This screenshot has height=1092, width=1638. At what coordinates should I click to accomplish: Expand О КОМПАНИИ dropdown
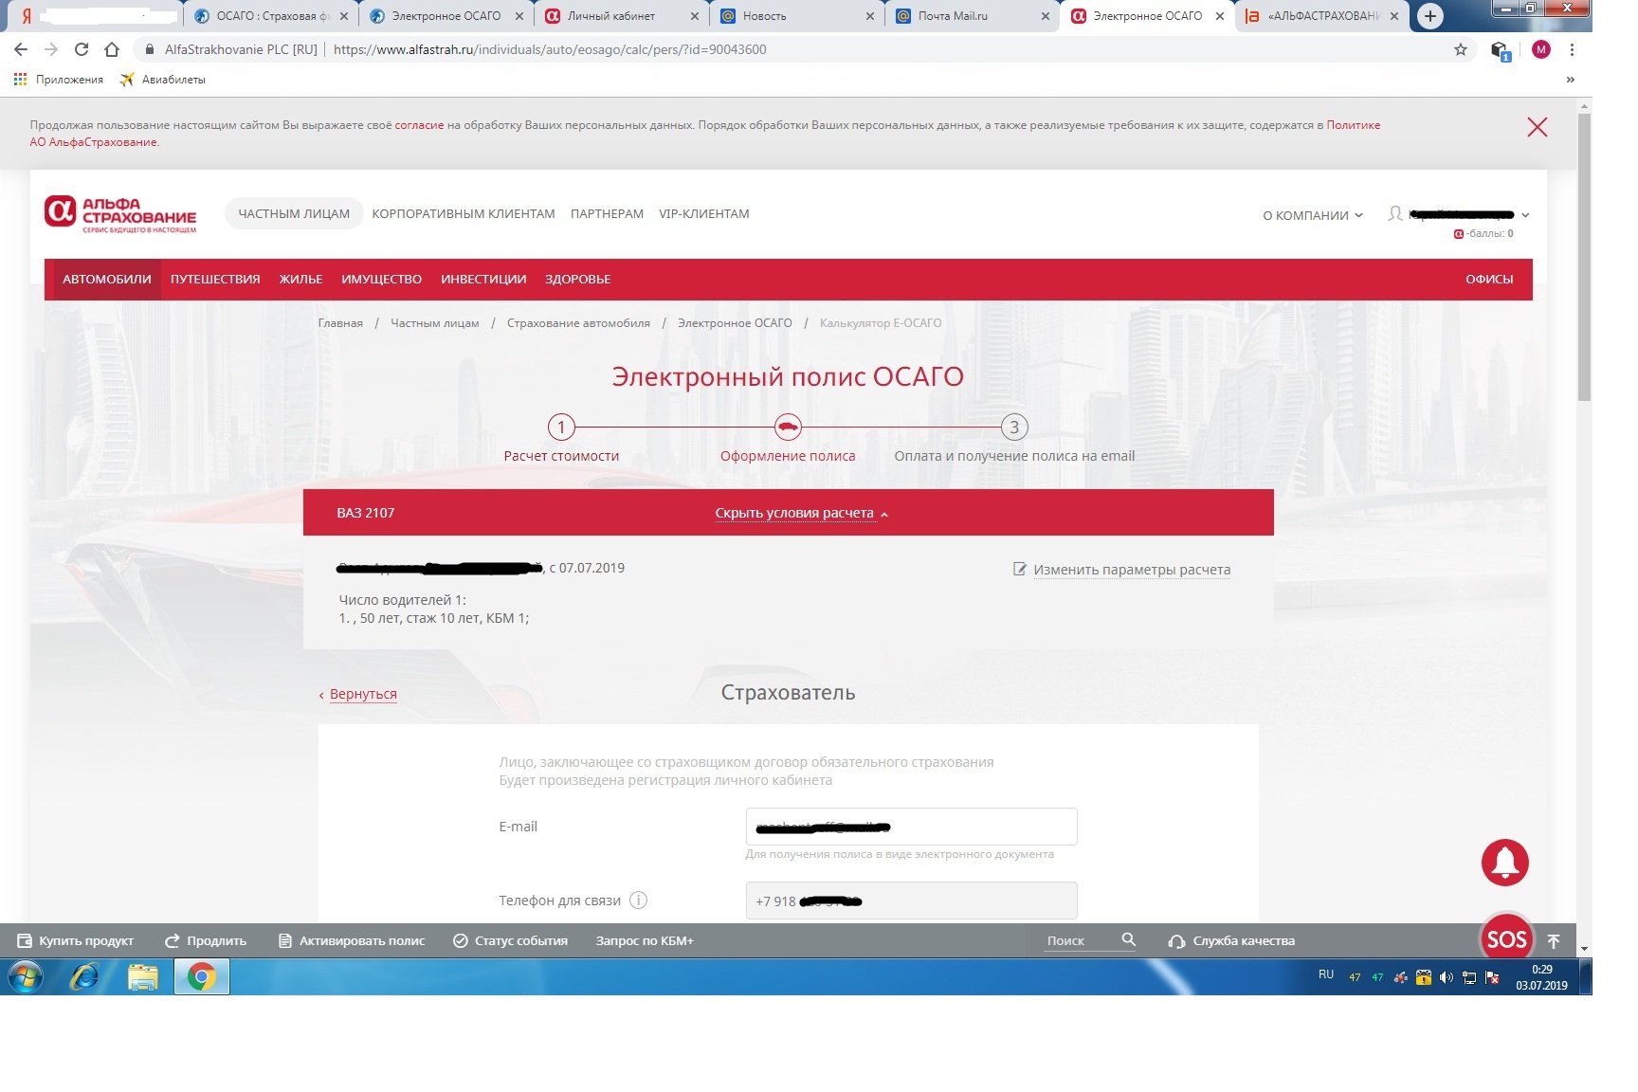point(1312,215)
